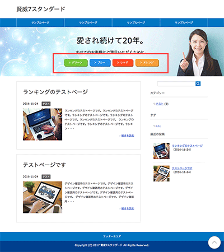Click date 2016-11-24 in テストページです article
Screen dimensions: 224x252
30,176
